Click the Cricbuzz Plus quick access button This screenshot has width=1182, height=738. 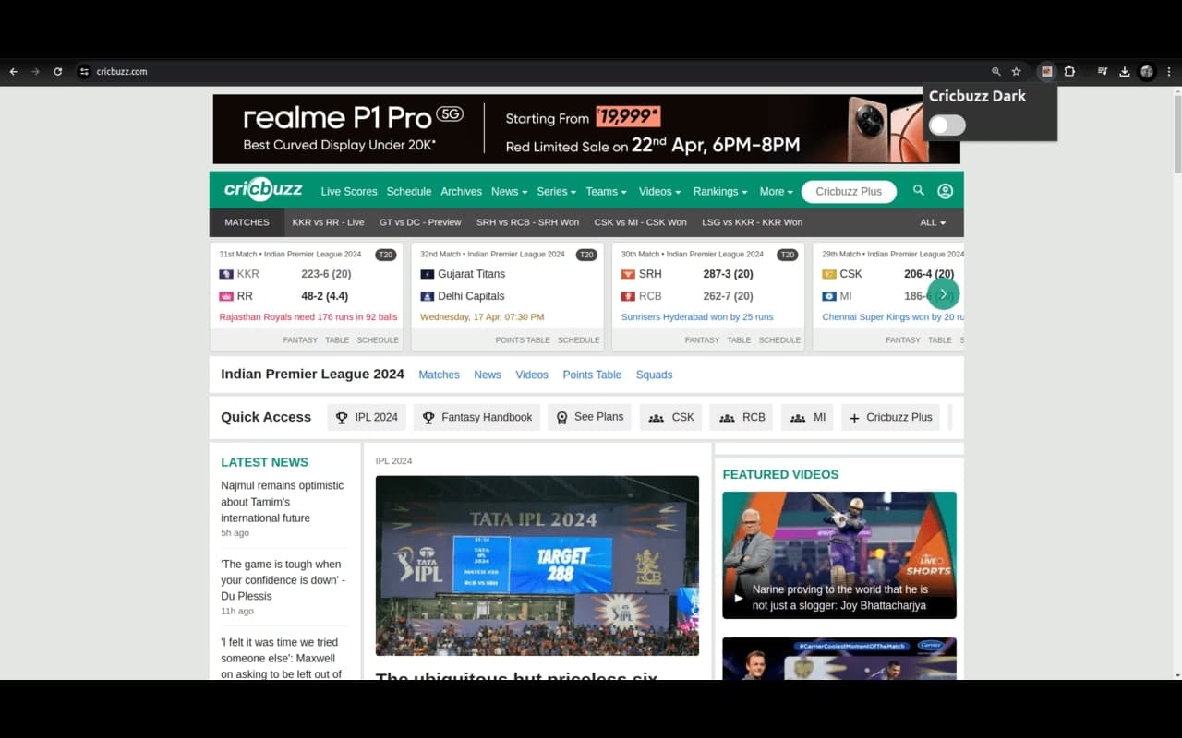click(x=890, y=417)
